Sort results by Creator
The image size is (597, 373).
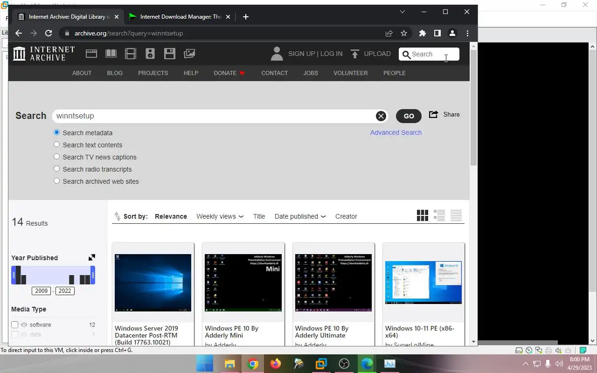pos(346,216)
